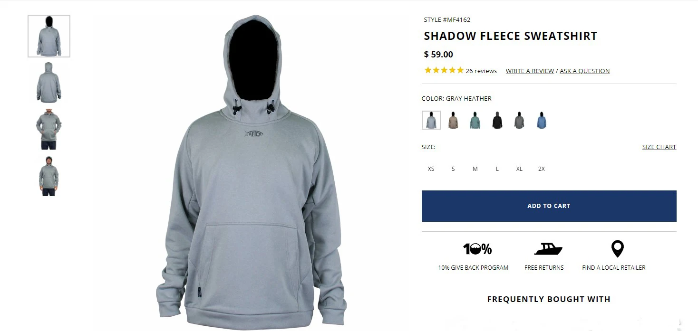The height and width of the screenshot is (331, 698).
Task: Pick the black hoodie color swatch
Action: (497, 120)
